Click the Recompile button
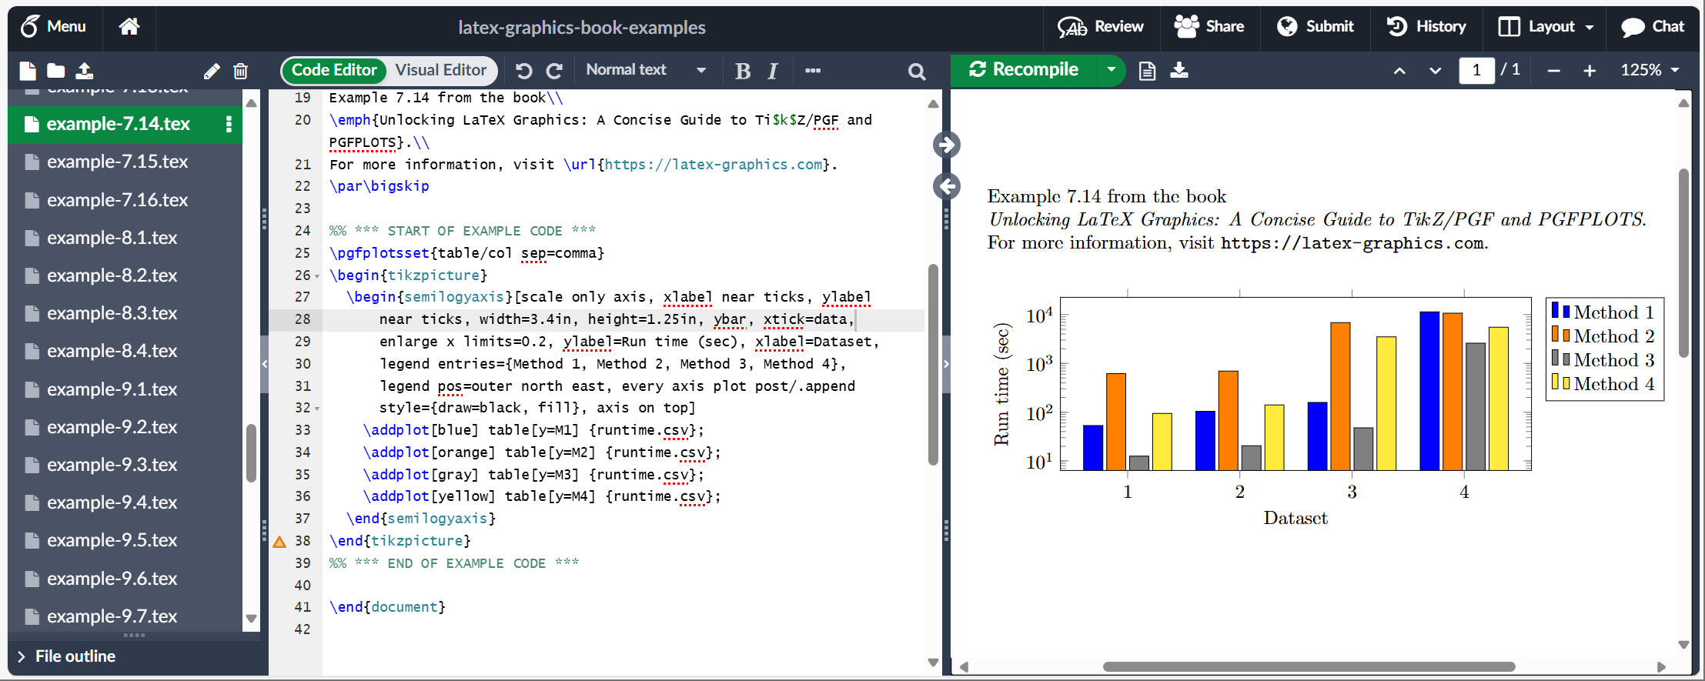This screenshot has width=1705, height=681. point(1025,70)
